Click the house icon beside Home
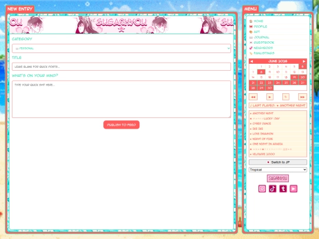Screen dimensions: 319x239 pos(251,21)
